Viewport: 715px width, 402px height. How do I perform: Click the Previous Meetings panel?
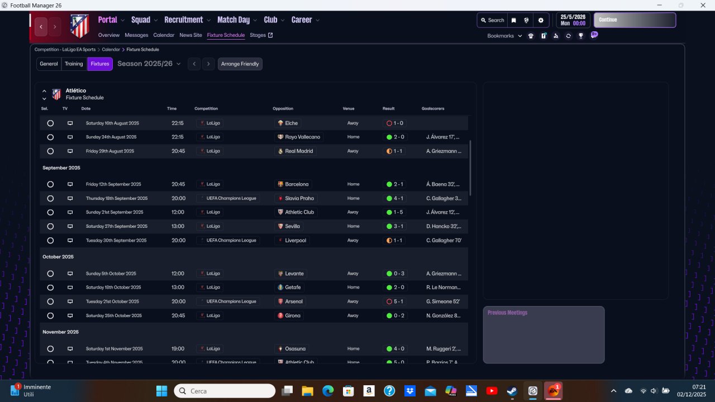coord(544,334)
